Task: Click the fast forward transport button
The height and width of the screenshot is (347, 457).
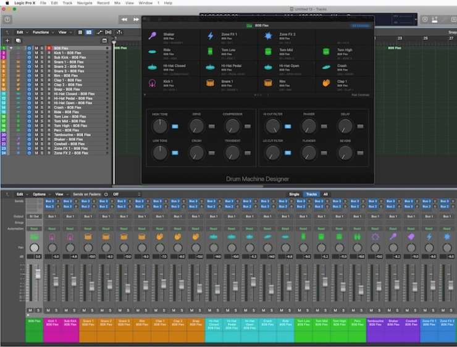Action: point(136,20)
